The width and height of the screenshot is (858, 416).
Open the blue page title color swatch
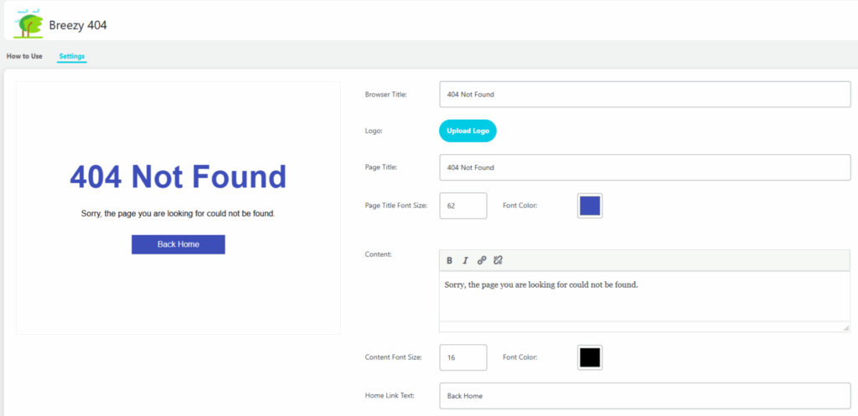click(x=590, y=206)
